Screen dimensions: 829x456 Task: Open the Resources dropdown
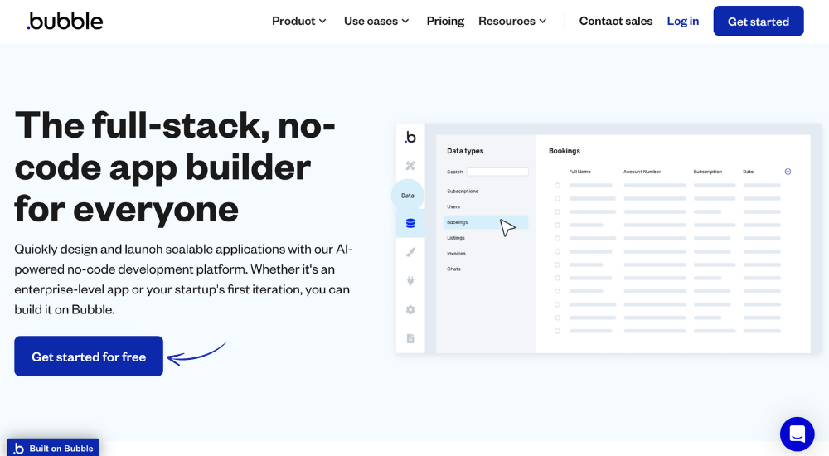pos(512,22)
